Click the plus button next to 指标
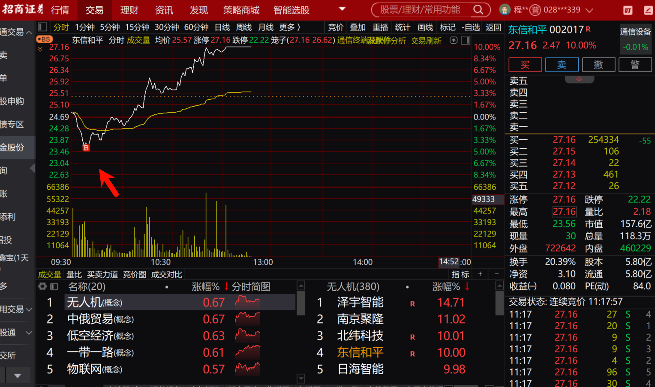Screen dimensions: 655x387 coord(480,274)
